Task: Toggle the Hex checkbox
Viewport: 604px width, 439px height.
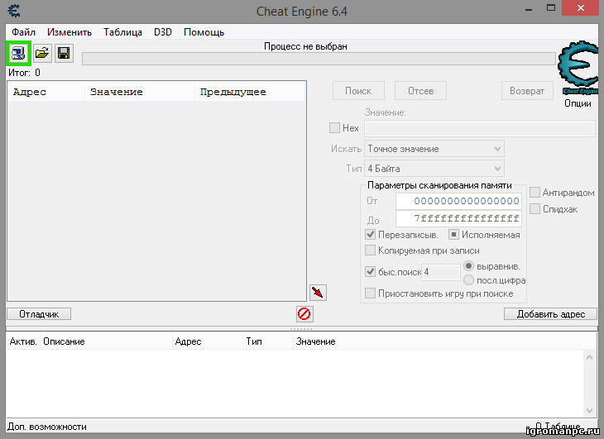Action: [x=334, y=128]
